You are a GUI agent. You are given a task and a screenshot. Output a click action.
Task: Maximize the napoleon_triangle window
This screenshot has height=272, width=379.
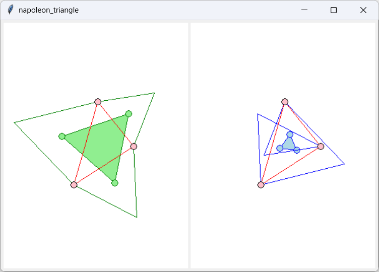pos(334,10)
